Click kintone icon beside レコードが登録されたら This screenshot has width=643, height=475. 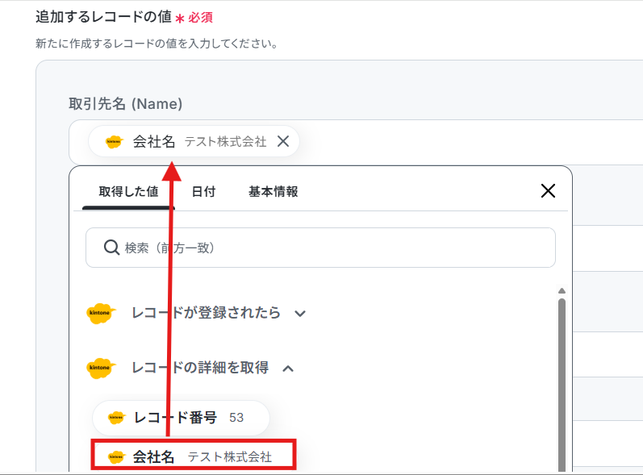101,314
